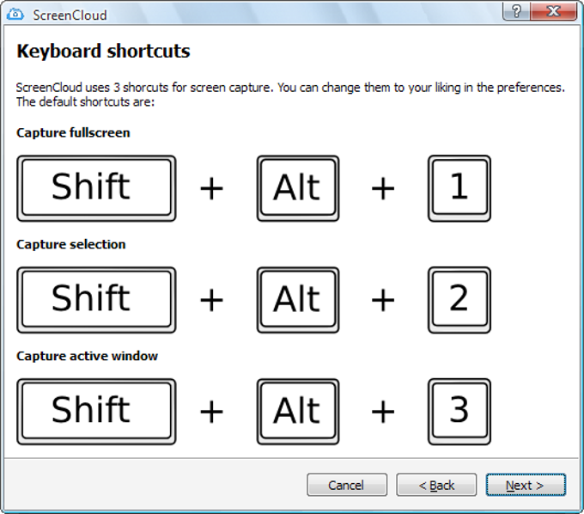Go back with the Back button
This screenshot has width=584, height=514.
(436, 485)
